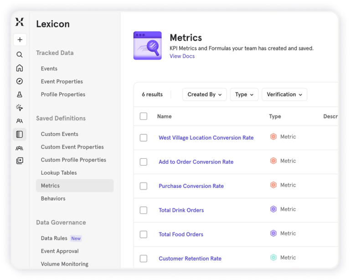This screenshot has height=280, width=350.
Task: Open Total Food Orders metric
Action: tap(181, 234)
